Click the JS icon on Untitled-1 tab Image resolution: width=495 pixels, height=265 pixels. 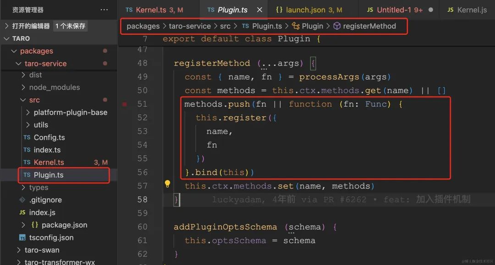click(370, 10)
